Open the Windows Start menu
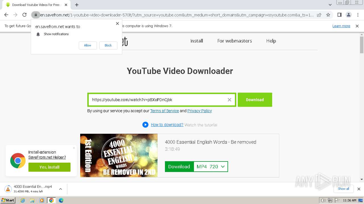364x204 pixels. tap(8, 200)
